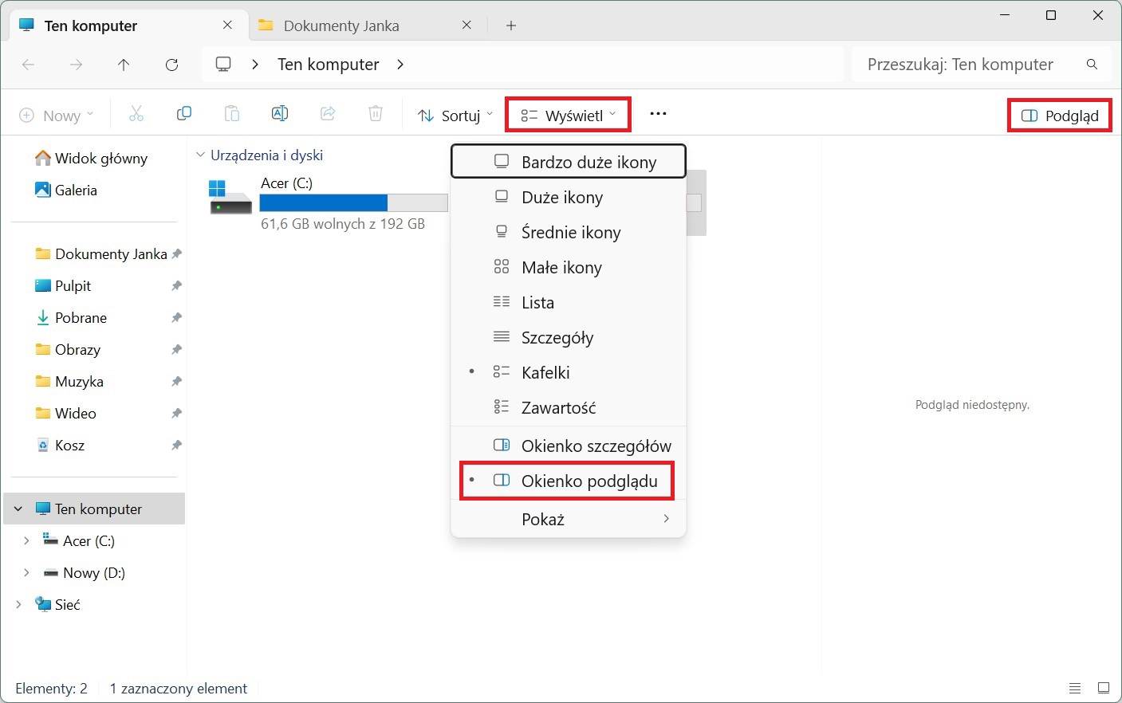The image size is (1122, 703).
Task: Open the three-dots more options menu
Action: click(658, 114)
